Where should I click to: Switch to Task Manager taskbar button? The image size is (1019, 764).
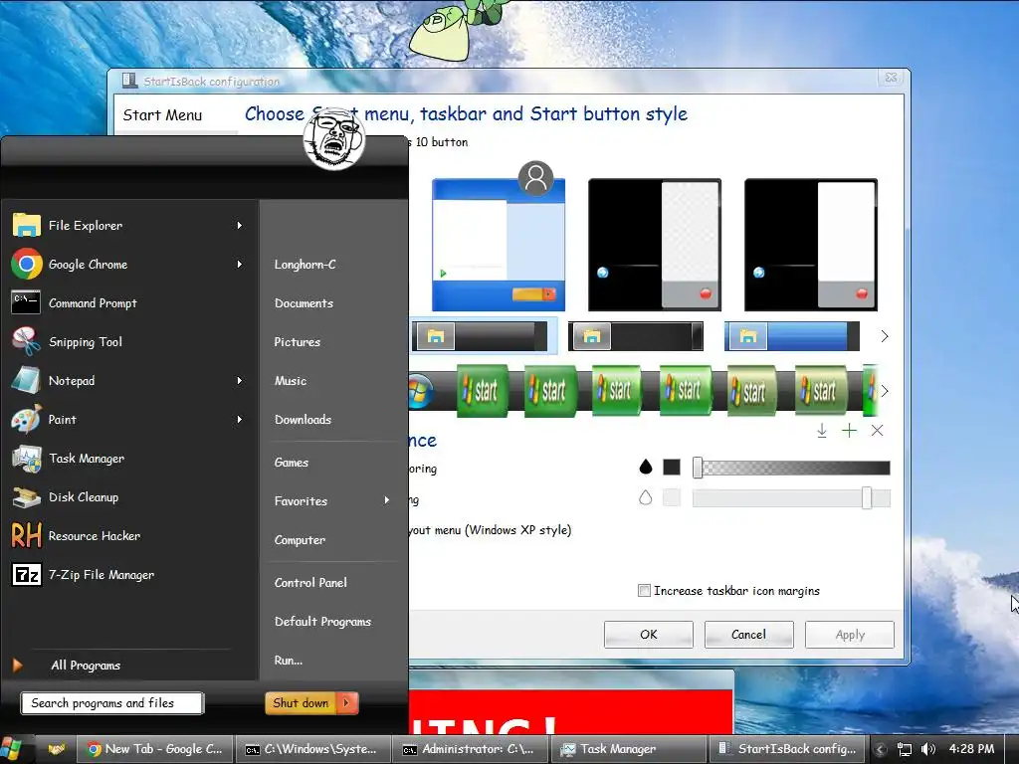pos(629,749)
